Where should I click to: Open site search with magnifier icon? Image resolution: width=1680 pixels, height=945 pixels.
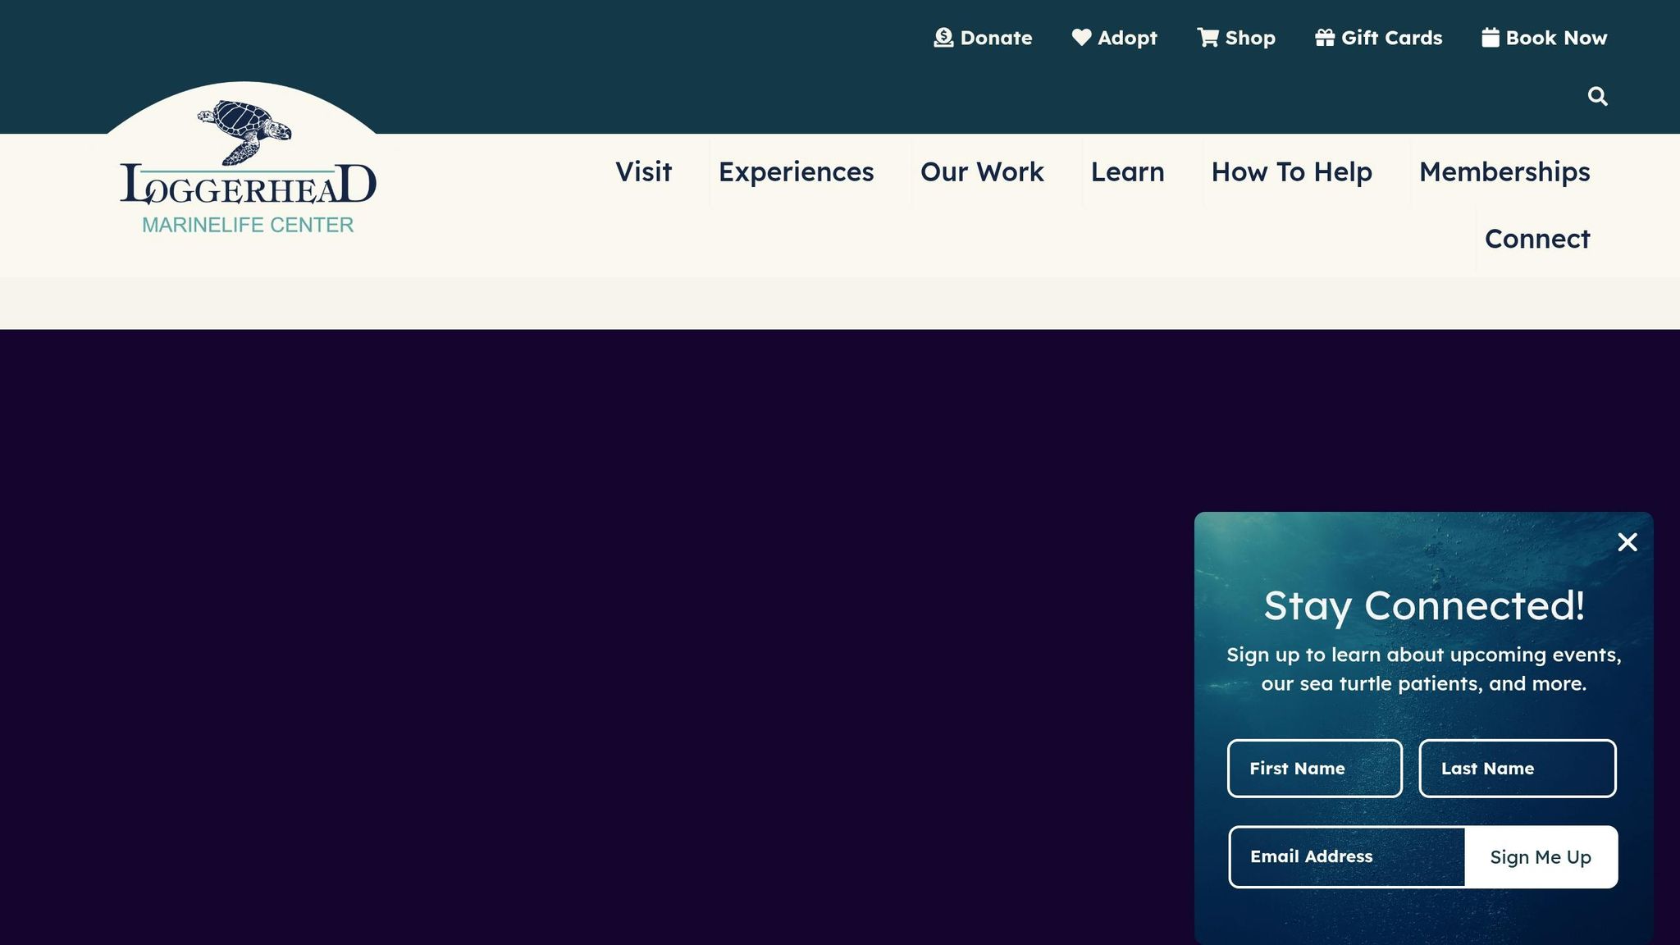(x=1597, y=97)
